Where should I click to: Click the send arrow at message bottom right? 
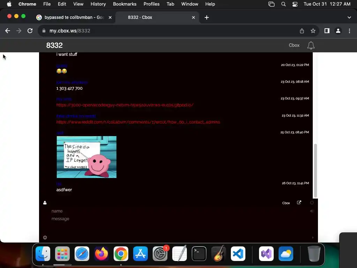point(313,237)
